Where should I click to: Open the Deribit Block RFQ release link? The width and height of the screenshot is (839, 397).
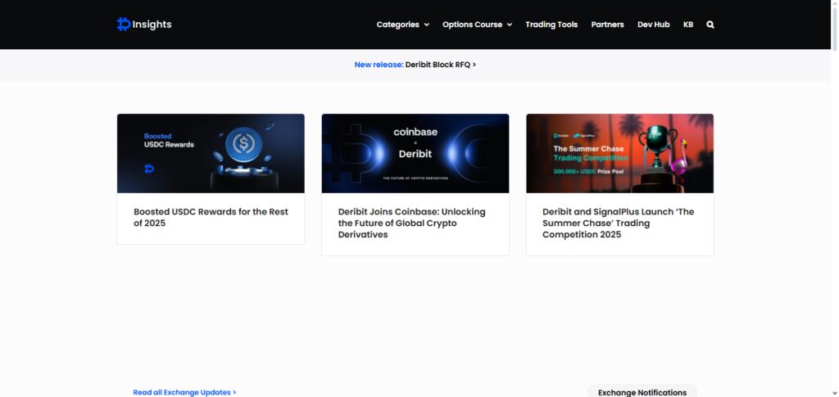pyautogui.click(x=440, y=65)
